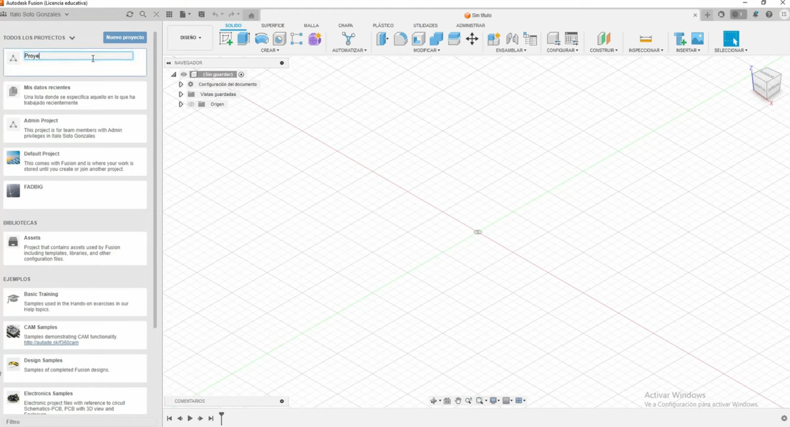Open the ENSAMBLAR dropdown menu
The height and width of the screenshot is (427, 790).
click(x=511, y=50)
